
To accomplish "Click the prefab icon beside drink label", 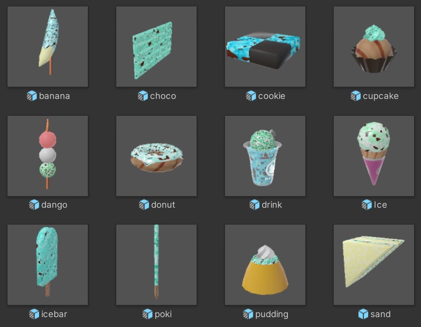I will 255,205.
